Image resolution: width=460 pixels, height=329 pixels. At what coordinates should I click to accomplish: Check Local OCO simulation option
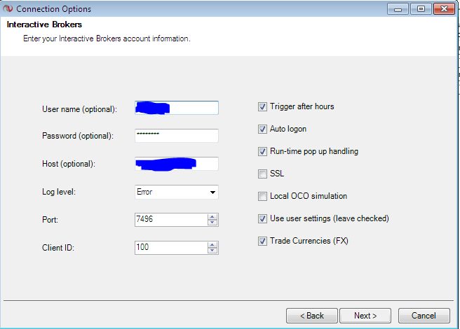[x=262, y=196]
